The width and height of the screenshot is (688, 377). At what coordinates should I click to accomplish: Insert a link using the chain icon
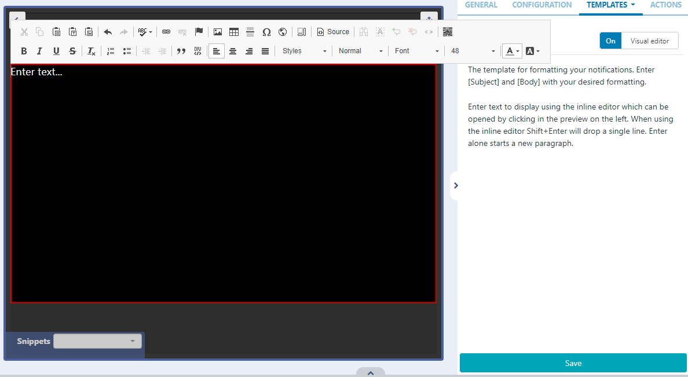click(x=166, y=32)
